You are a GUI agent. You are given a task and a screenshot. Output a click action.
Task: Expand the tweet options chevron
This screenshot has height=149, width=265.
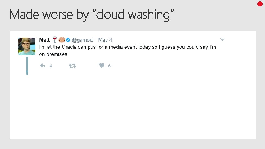click(222, 39)
